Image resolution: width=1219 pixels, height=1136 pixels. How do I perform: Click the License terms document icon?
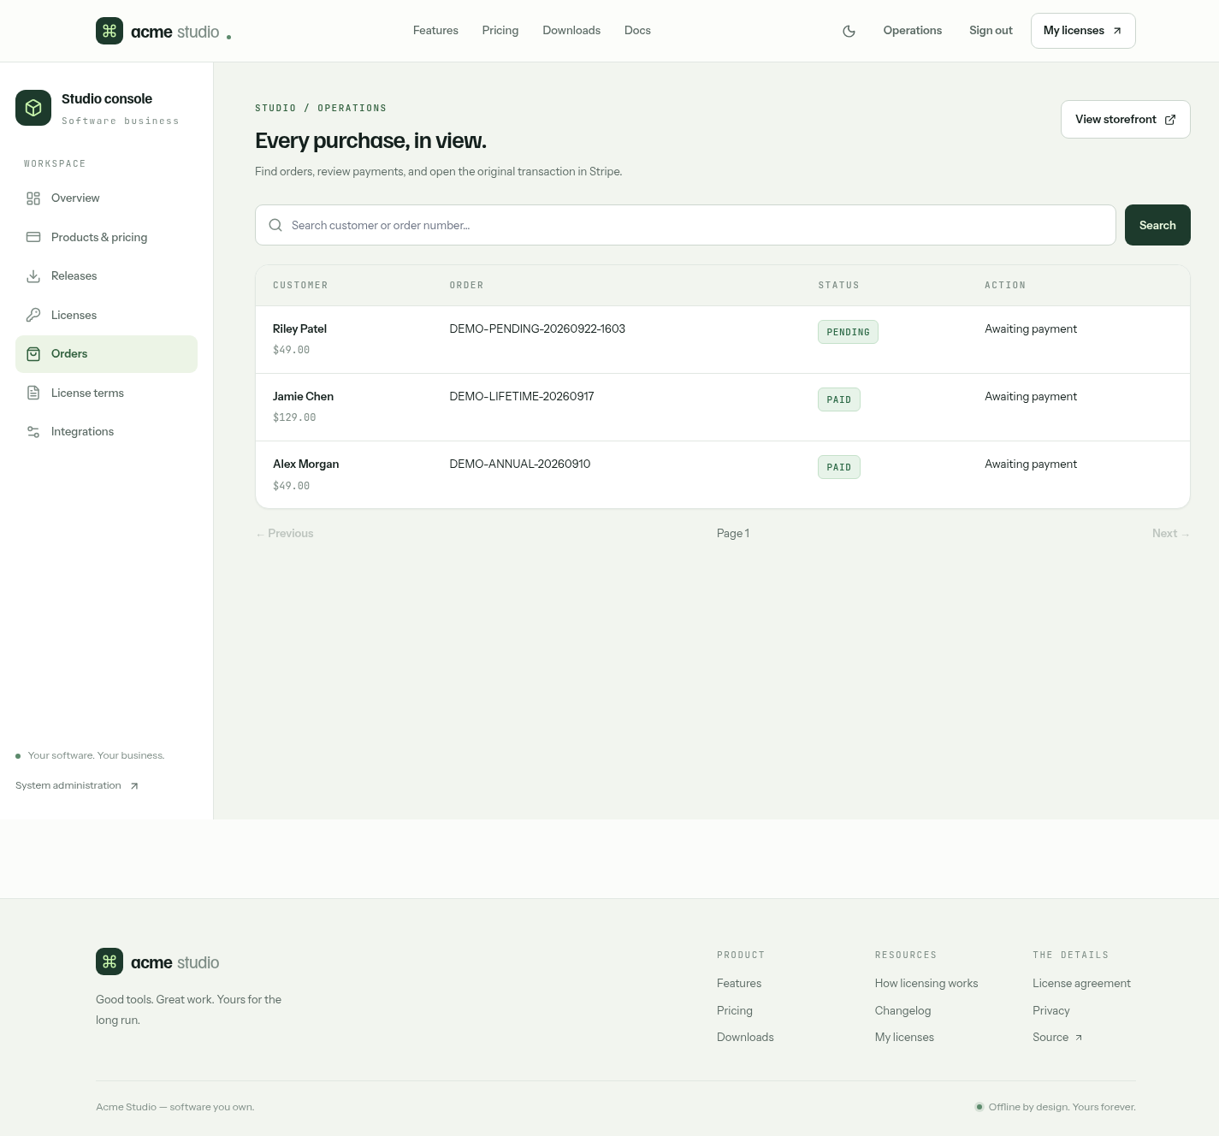coord(33,393)
